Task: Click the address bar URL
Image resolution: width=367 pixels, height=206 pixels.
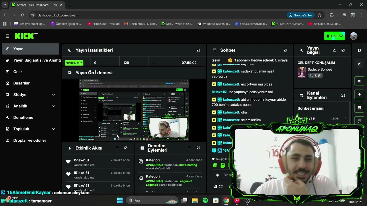Action: [58, 15]
